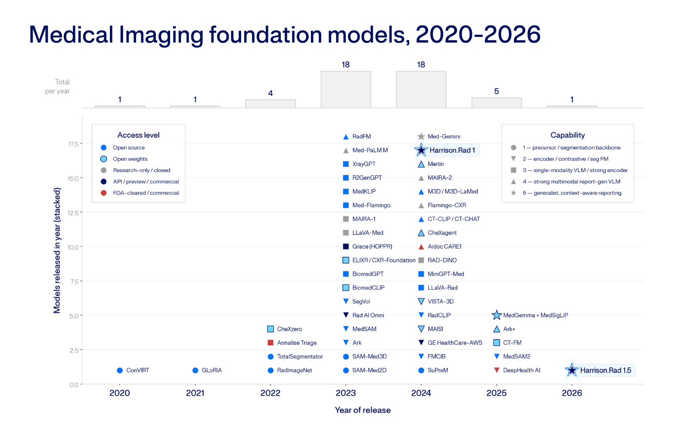Click the Open source legend swatch

pyautogui.click(x=103, y=147)
